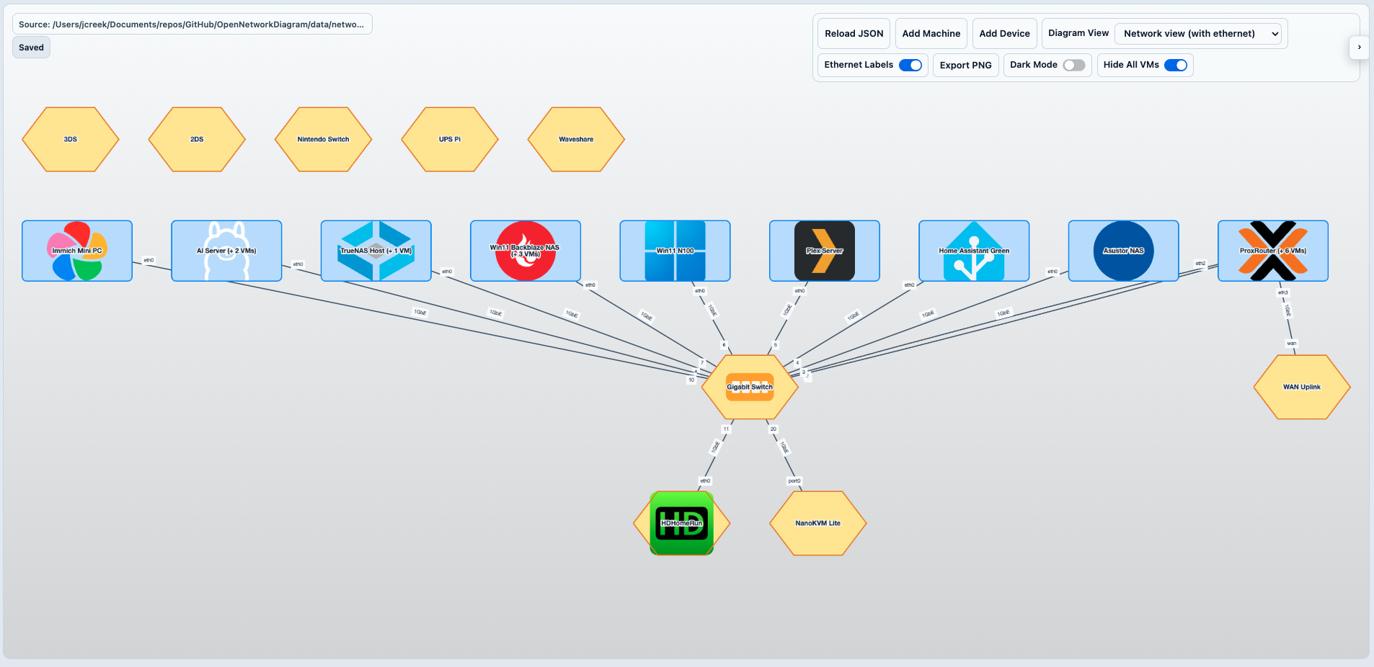Expand the side panel chevron
Screen dimensions: 1374x667
tap(1360, 48)
